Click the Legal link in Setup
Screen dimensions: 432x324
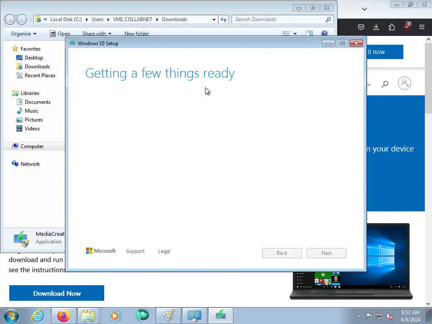click(x=164, y=251)
